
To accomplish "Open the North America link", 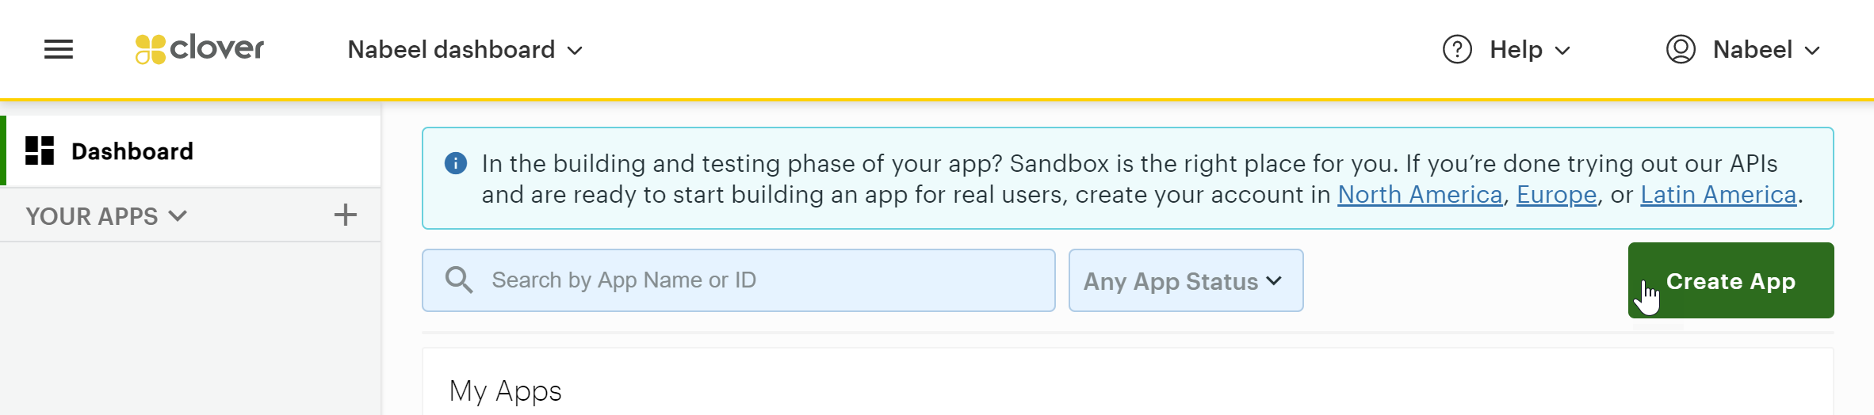I will point(1420,195).
